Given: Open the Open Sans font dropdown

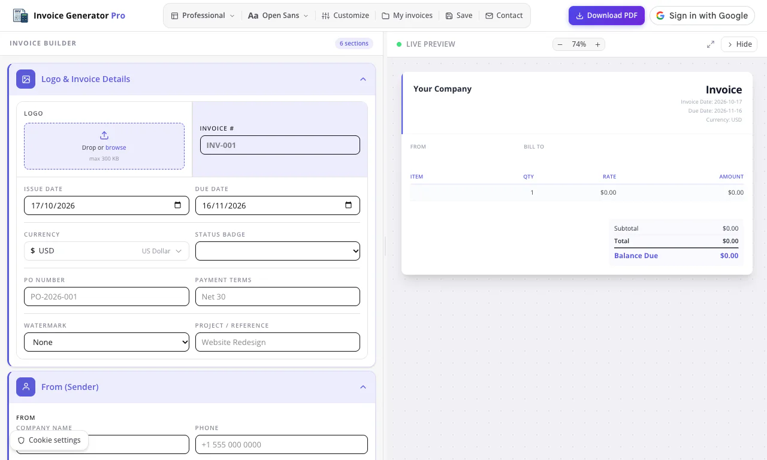Looking at the screenshot, I should [278, 16].
